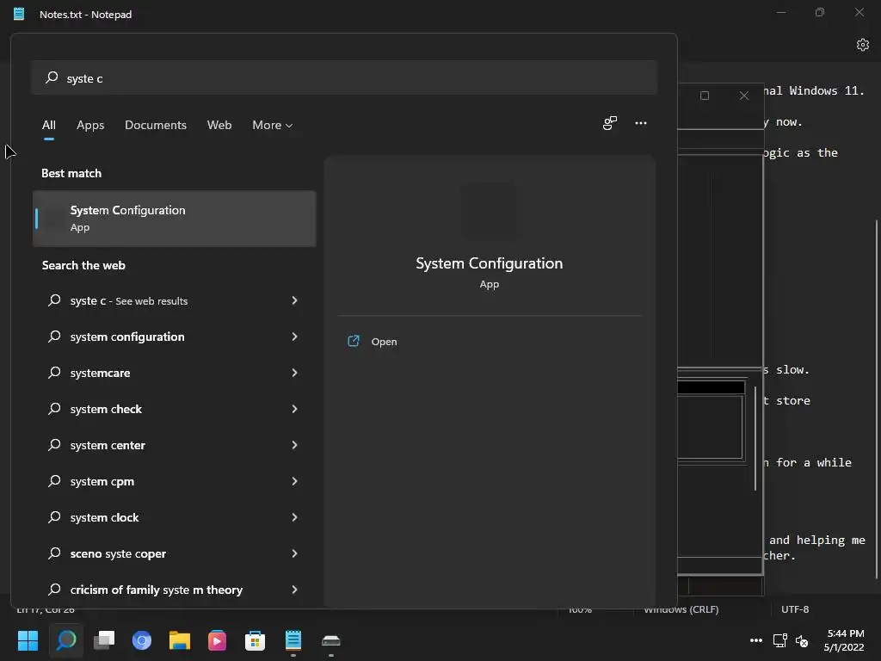
Task: Expand the More search filter dropdown
Action: pos(273,125)
